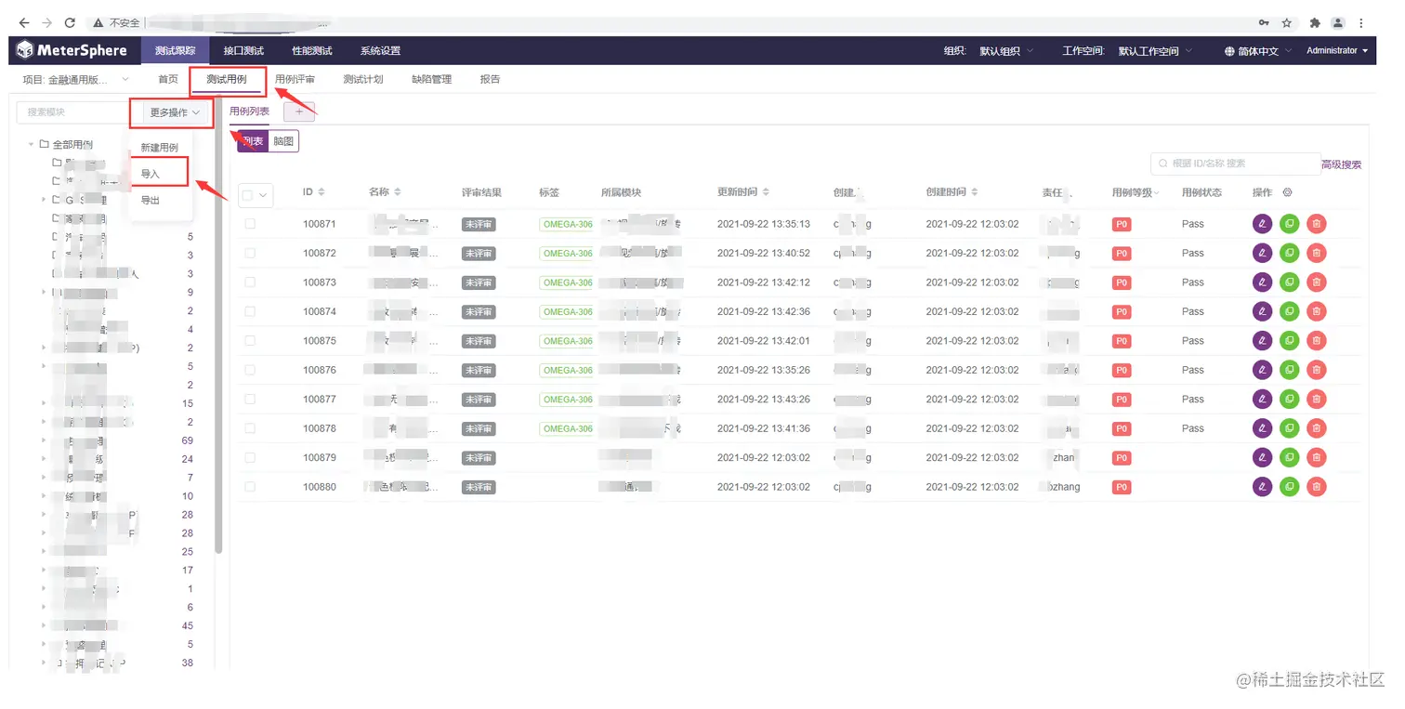Sort by ID column arrows
This screenshot has height=709, width=1405.
[322, 192]
